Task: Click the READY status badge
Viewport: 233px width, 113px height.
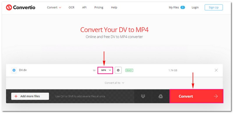Action: (129, 70)
